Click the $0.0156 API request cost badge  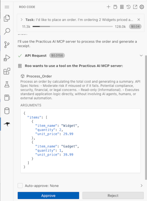click(x=57, y=56)
